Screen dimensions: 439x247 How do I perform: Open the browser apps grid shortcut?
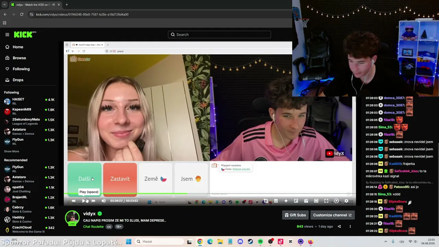click(x=4, y=23)
